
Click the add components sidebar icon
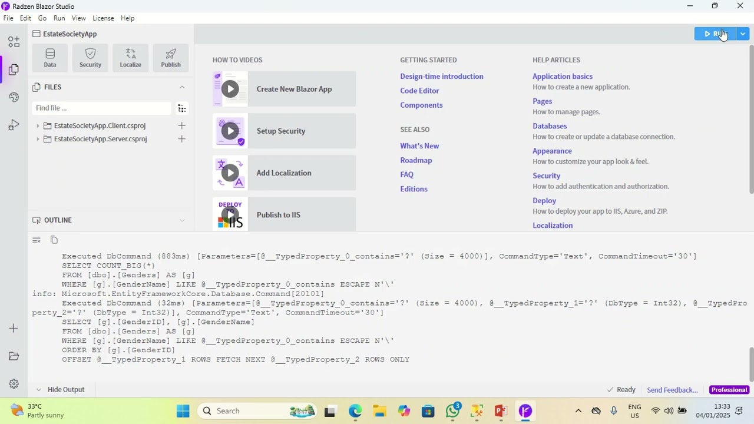pos(14,42)
